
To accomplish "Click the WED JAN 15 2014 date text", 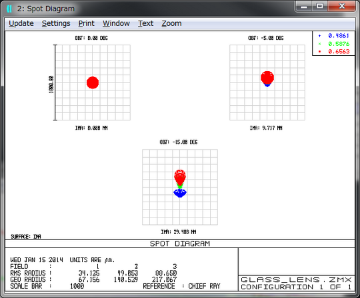I will [x=37, y=260].
